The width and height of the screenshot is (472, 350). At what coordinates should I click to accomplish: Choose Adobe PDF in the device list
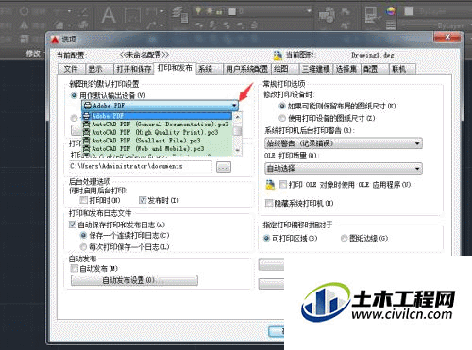[158, 116]
